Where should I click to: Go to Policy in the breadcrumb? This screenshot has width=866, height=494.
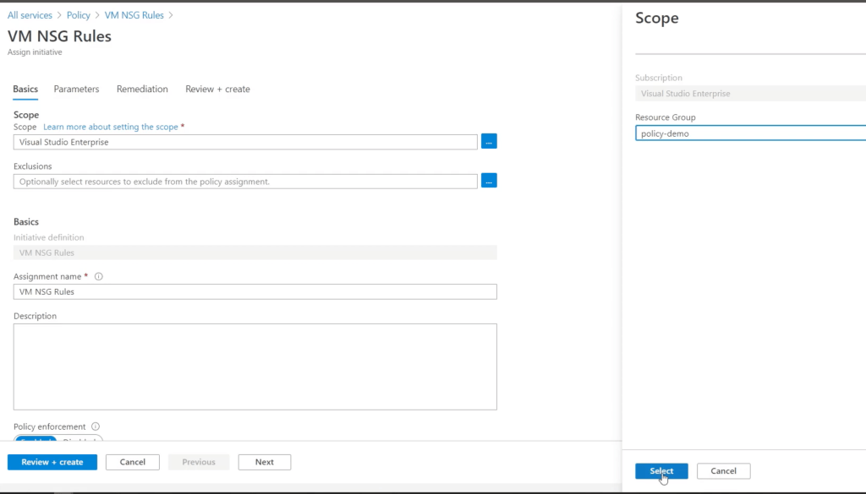pos(79,15)
